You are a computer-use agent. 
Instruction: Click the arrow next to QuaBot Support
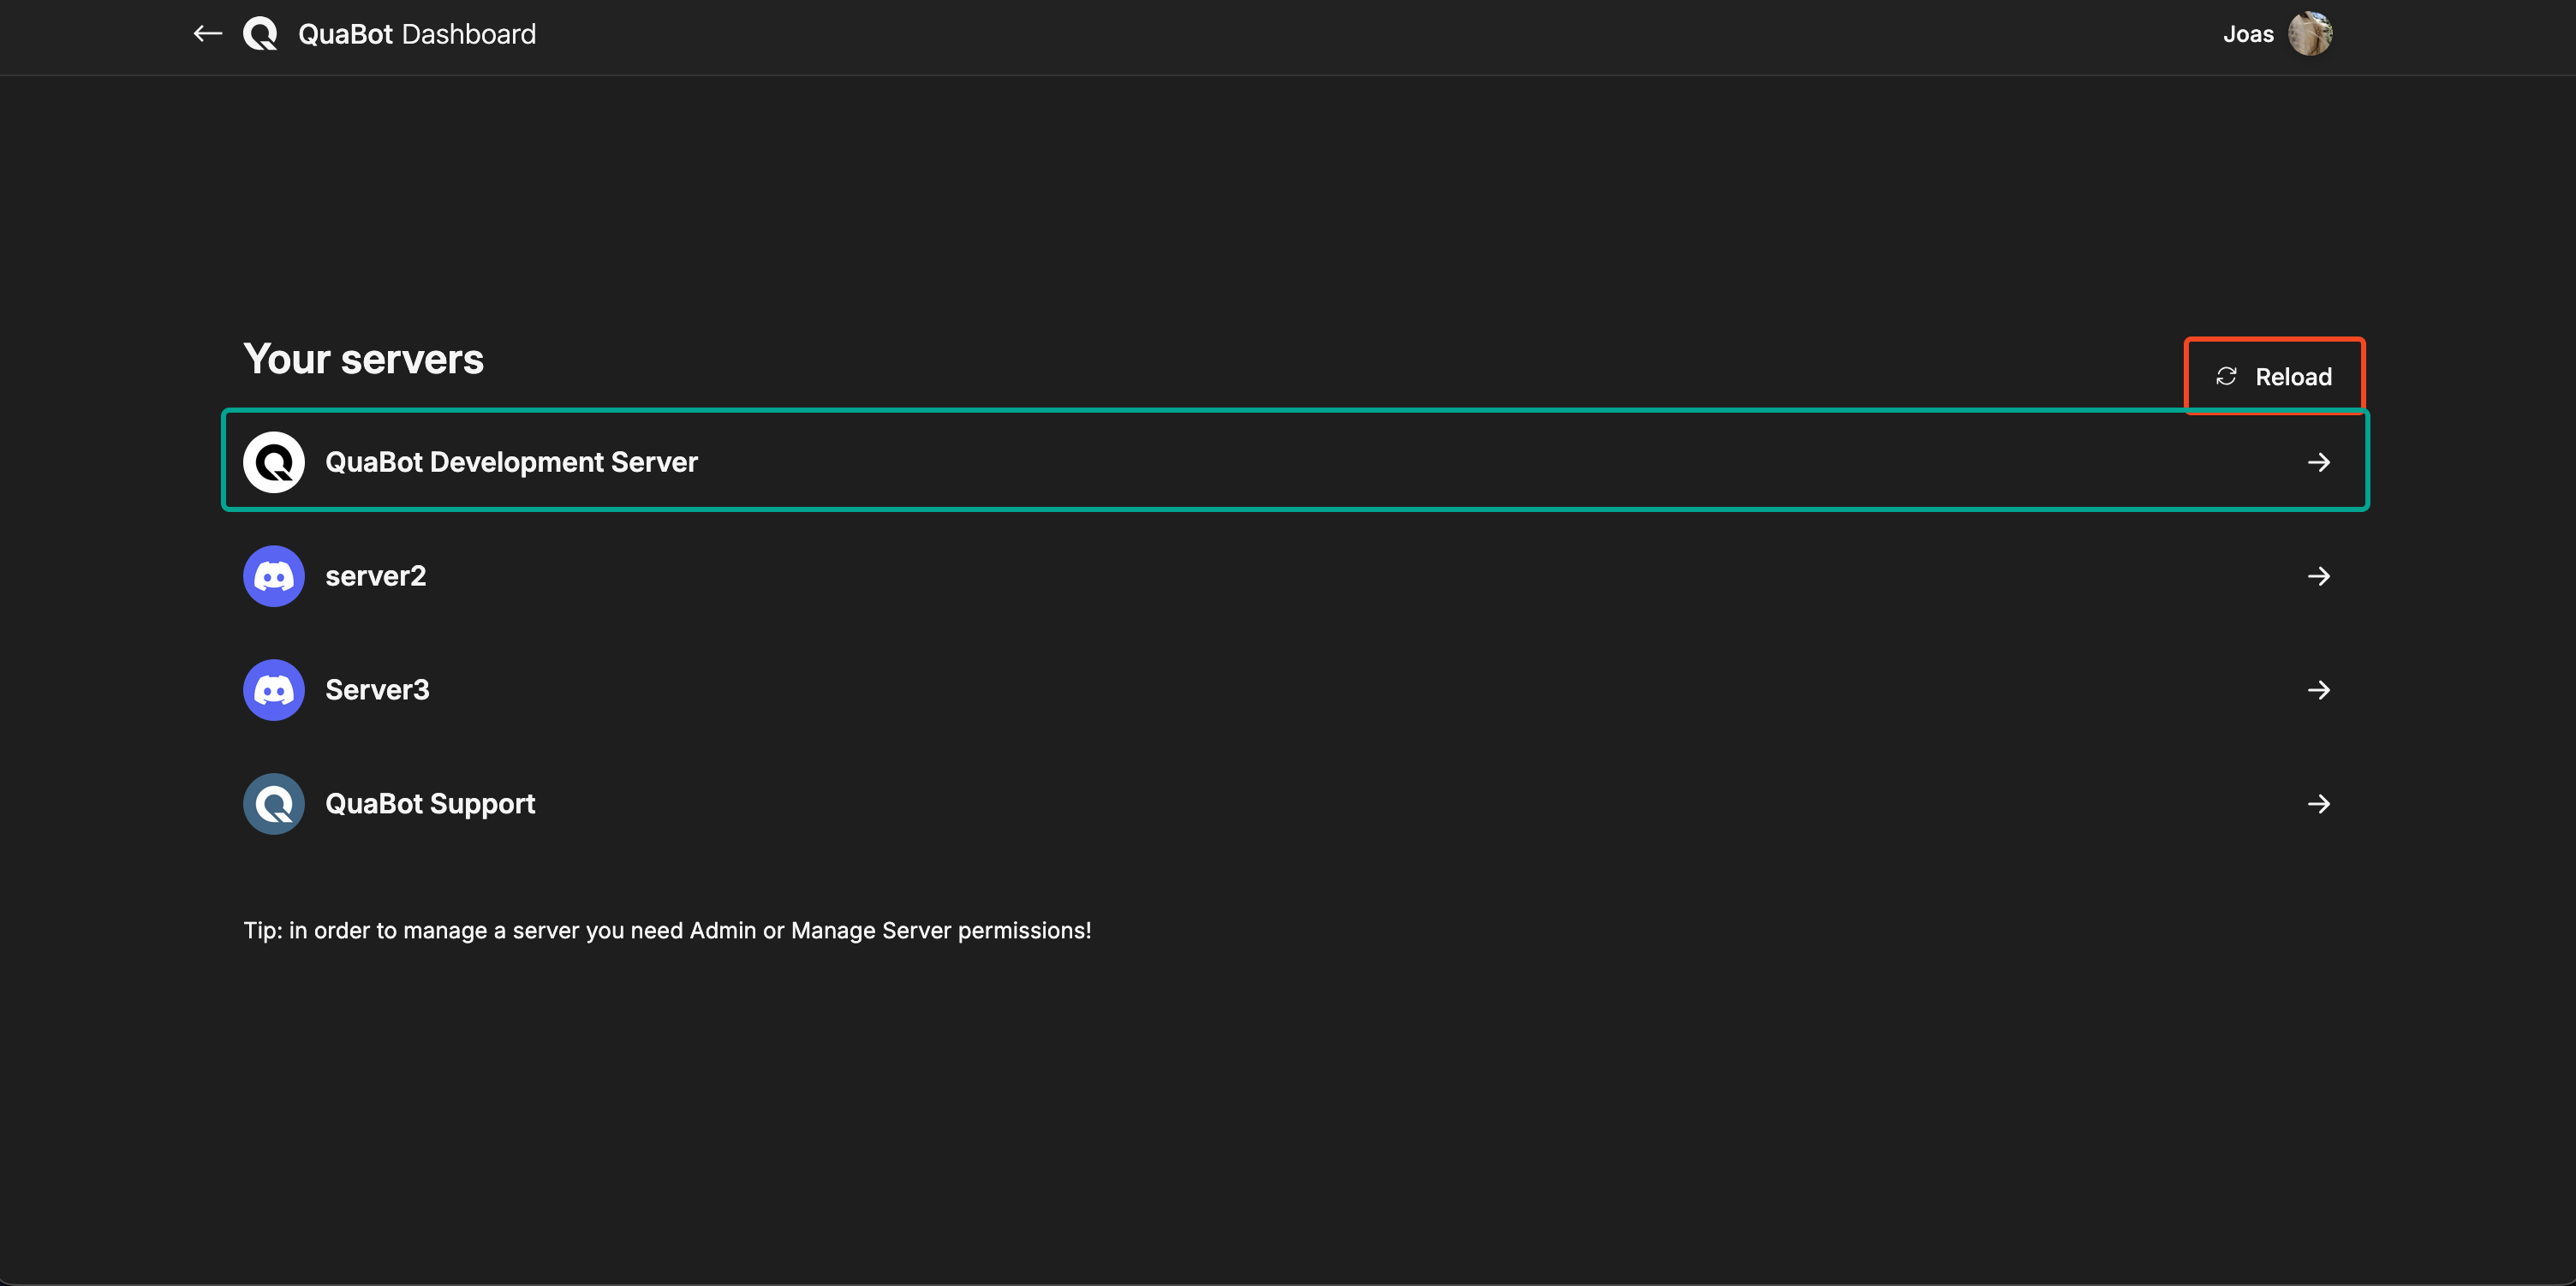coord(2319,804)
